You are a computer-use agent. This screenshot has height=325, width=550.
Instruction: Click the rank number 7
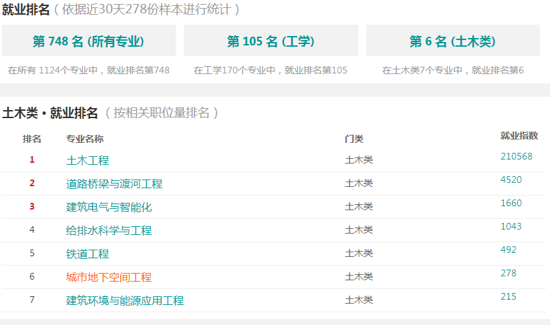click(32, 300)
